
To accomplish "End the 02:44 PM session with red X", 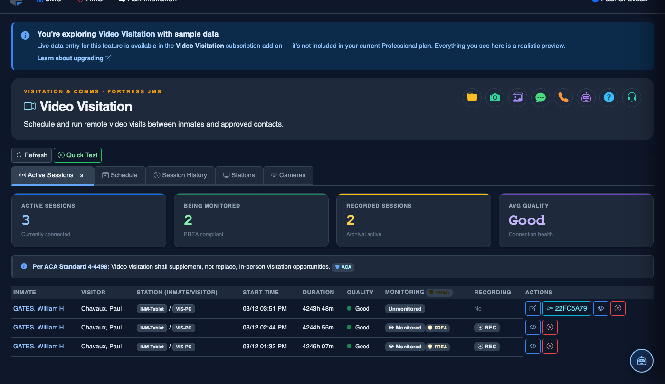I will click(x=550, y=328).
